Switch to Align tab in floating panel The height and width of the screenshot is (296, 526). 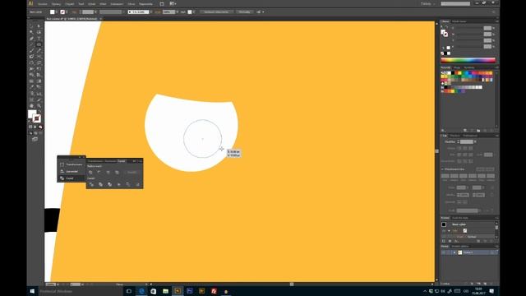tap(110, 161)
